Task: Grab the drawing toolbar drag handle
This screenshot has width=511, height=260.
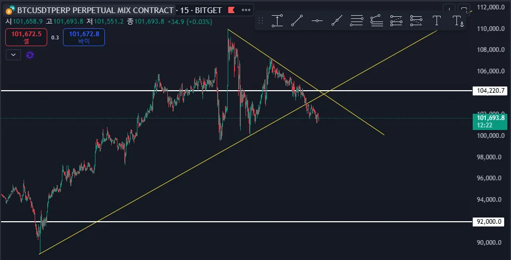Action: (261, 20)
